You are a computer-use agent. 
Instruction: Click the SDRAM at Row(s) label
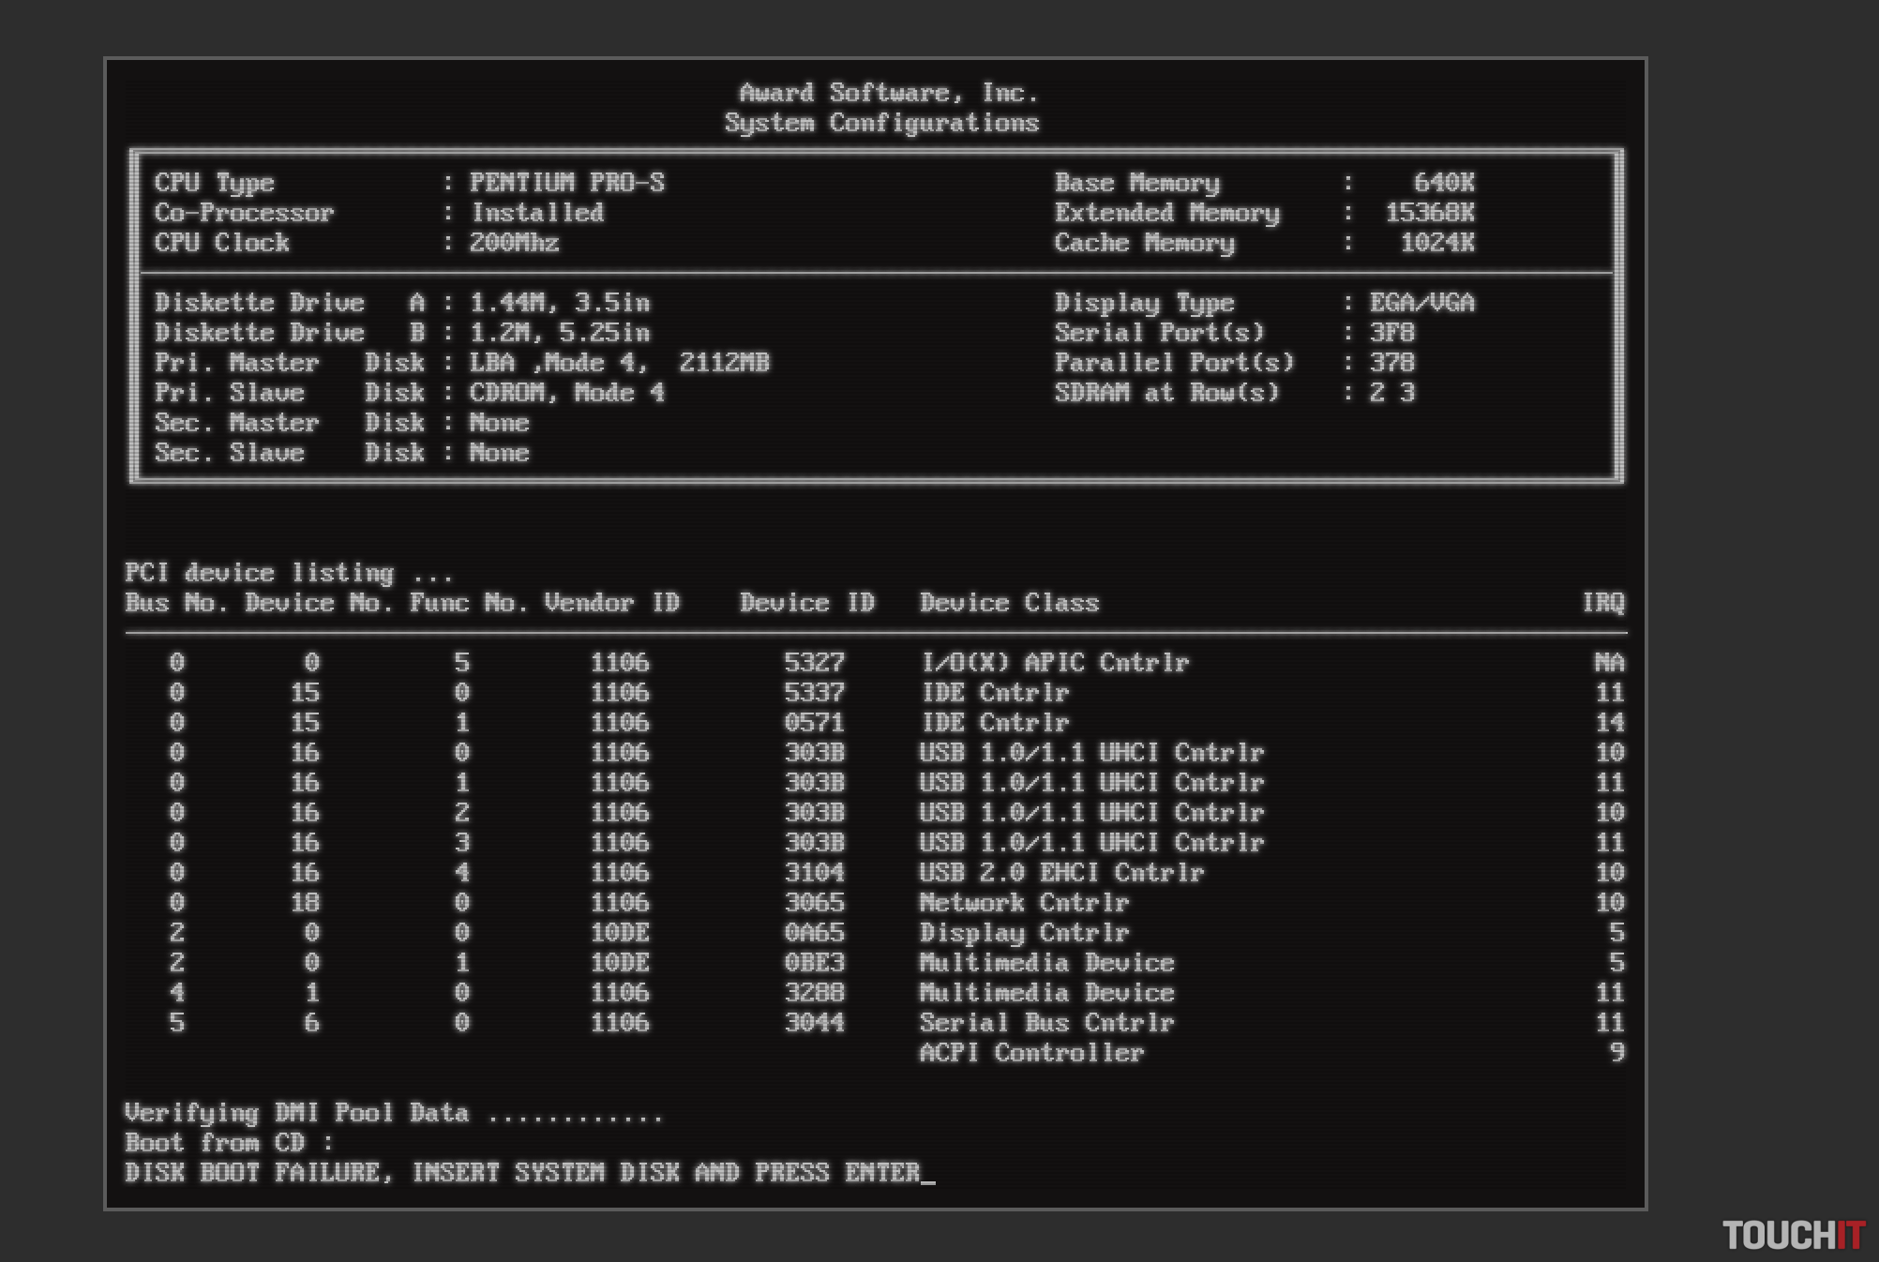pos(1166,393)
